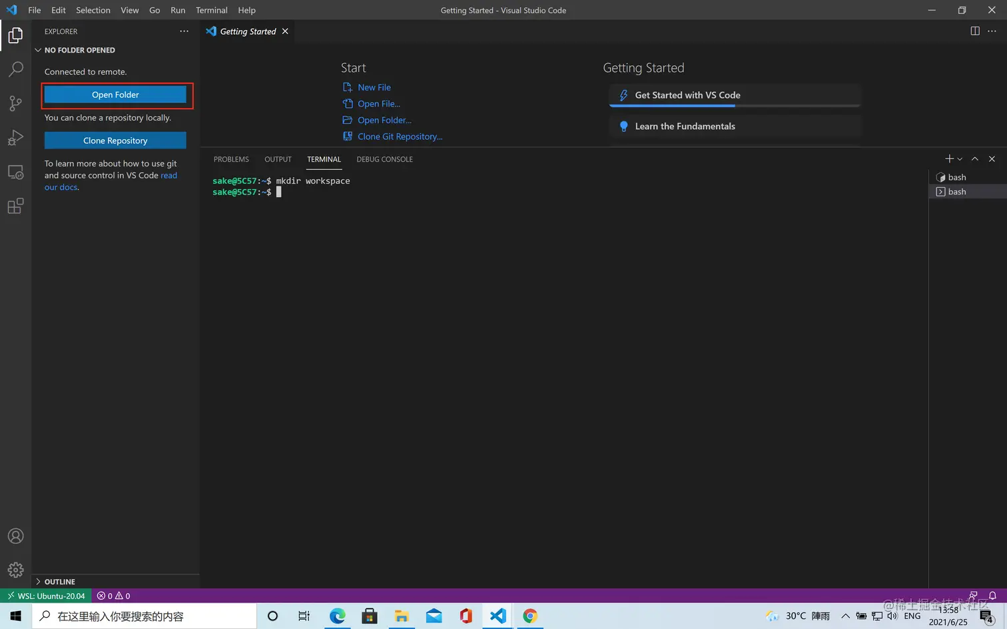The height and width of the screenshot is (629, 1007).
Task: Select the Getting Started editor tab
Action: coord(247,31)
